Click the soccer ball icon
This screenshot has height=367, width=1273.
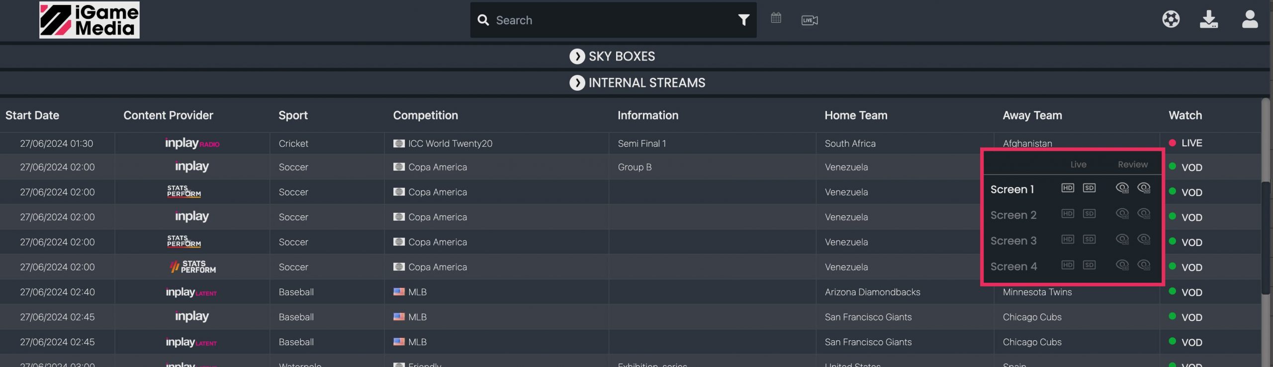tap(1171, 19)
